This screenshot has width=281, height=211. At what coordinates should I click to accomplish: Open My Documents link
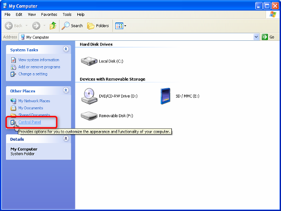30,108
